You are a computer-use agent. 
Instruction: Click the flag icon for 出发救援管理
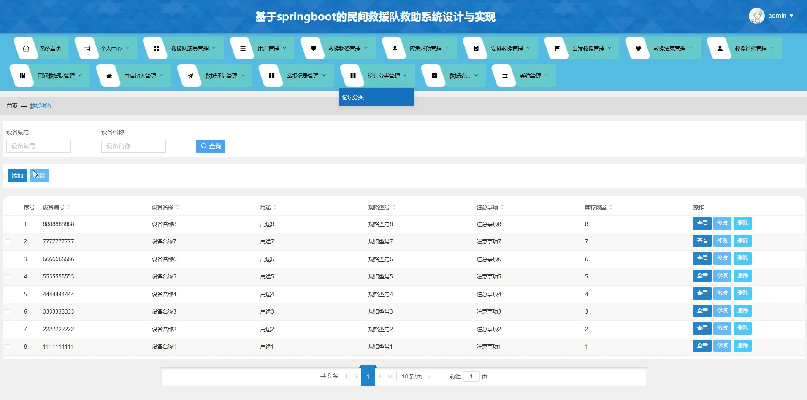[x=557, y=49]
